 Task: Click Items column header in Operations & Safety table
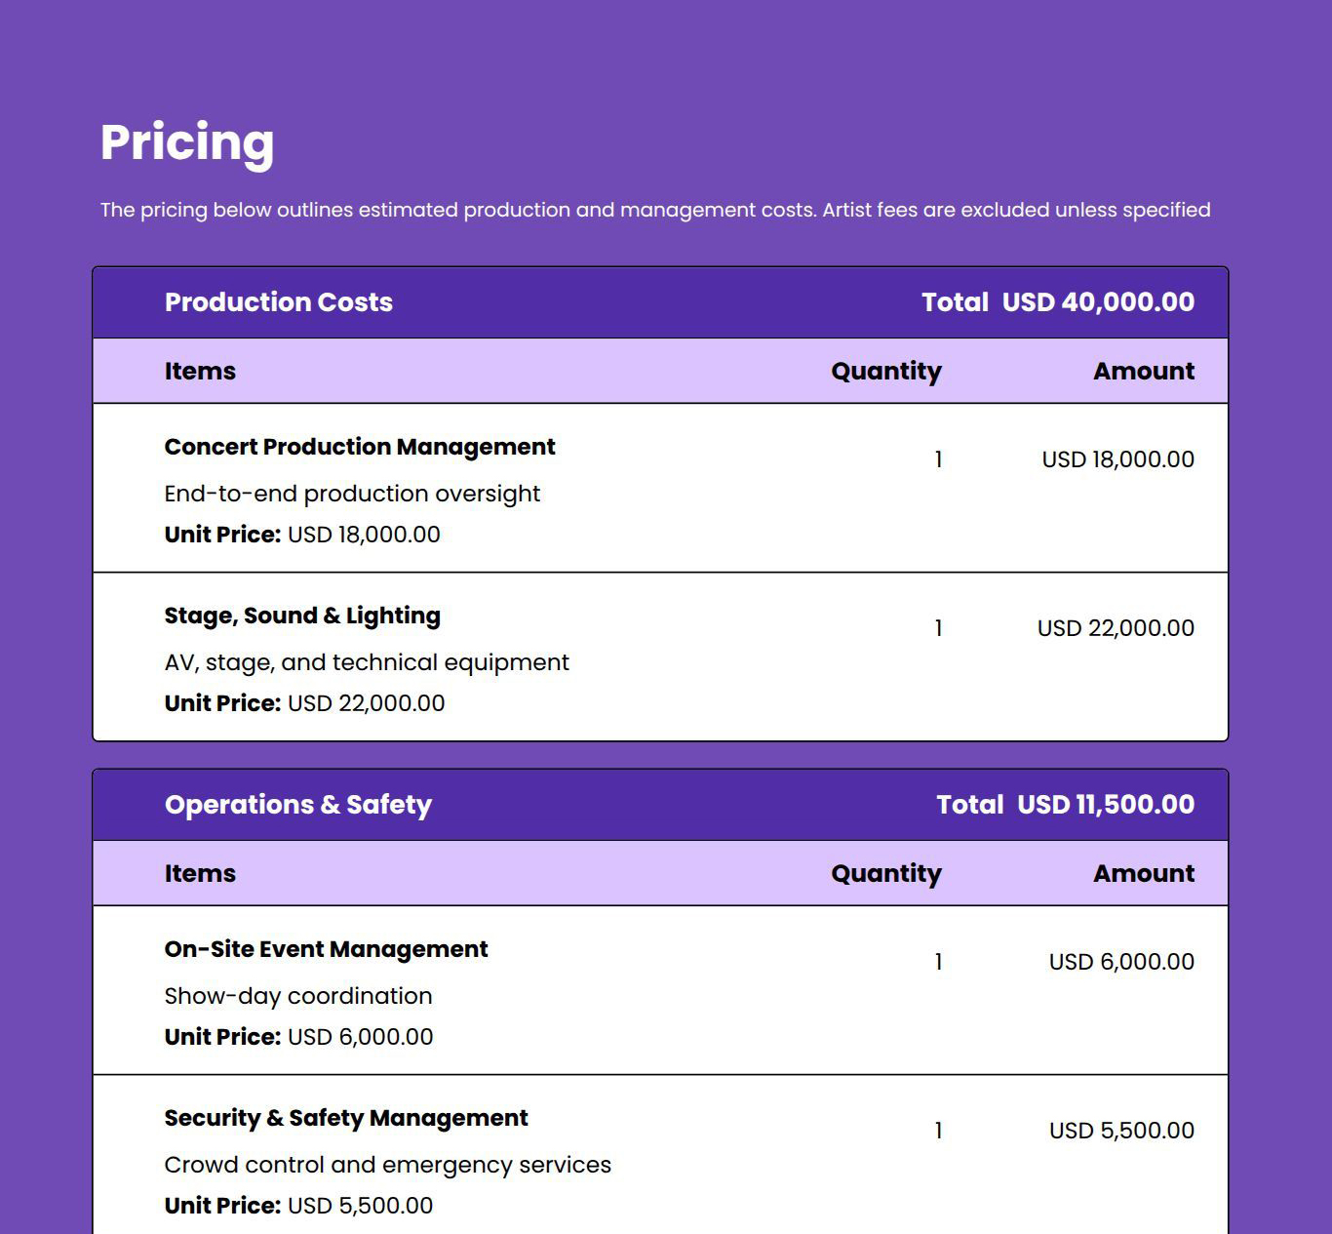[200, 873]
